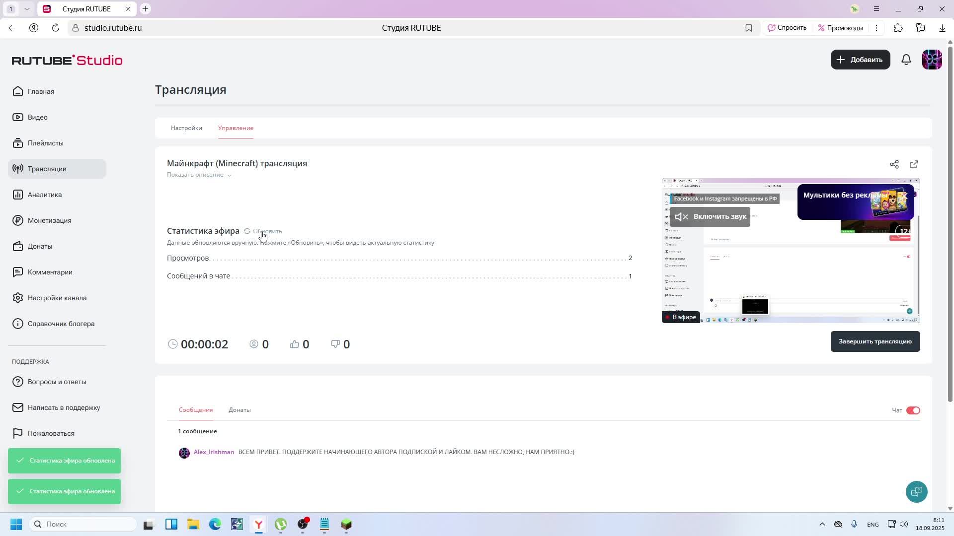Switch to the Донаты chat tab

[x=239, y=410]
